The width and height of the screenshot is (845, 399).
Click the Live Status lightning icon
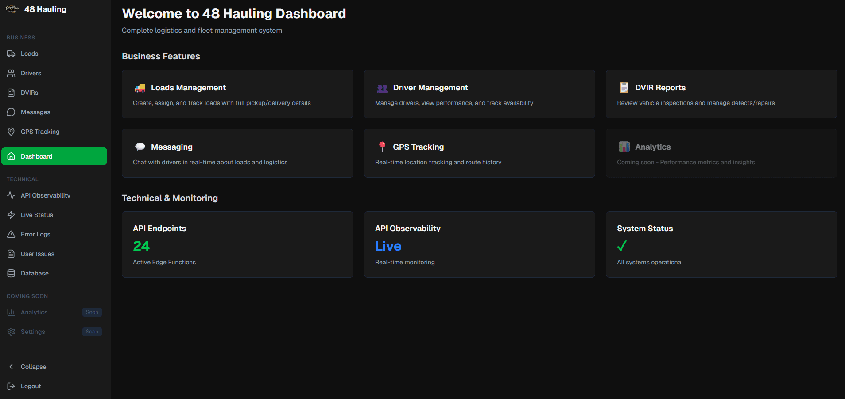[x=11, y=214]
